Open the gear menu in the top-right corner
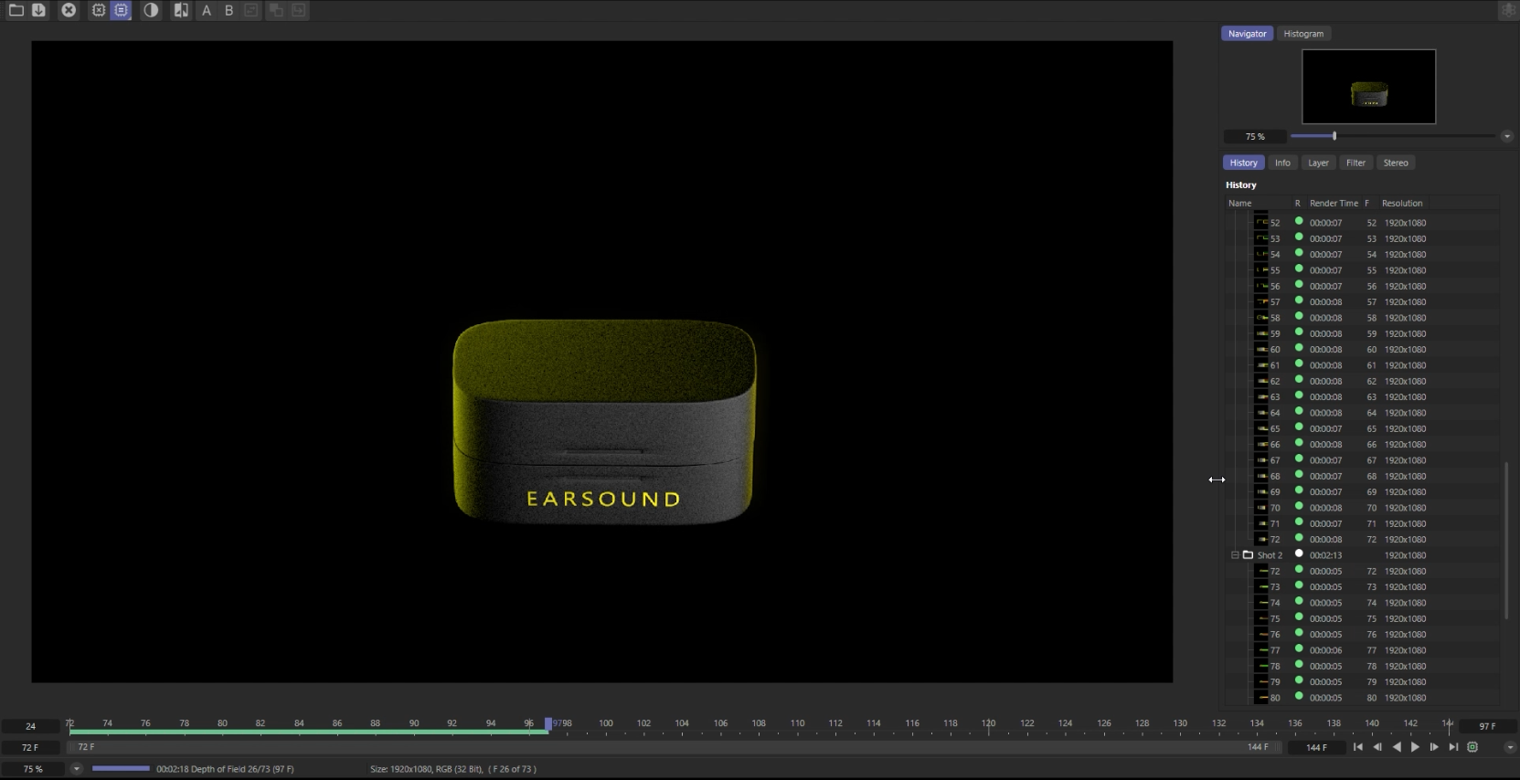The image size is (1520, 780). (1508, 10)
